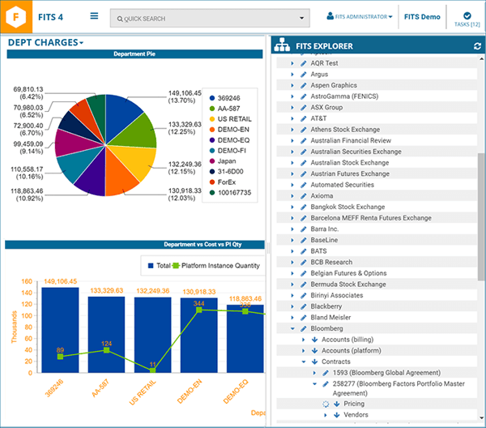Click the Japan legend entry
The width and height of the screenshot is (486, 428).
coord(223,161)
